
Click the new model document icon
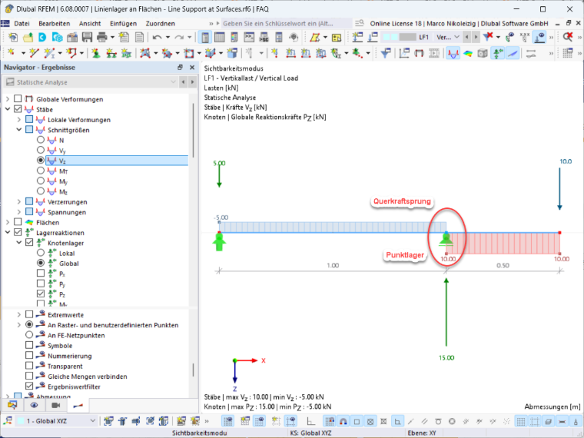coord(13,37)
